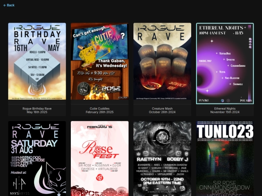Click the 'Creature Mash' caption text
The image size is (262, 196).
(x=162, y=109)
